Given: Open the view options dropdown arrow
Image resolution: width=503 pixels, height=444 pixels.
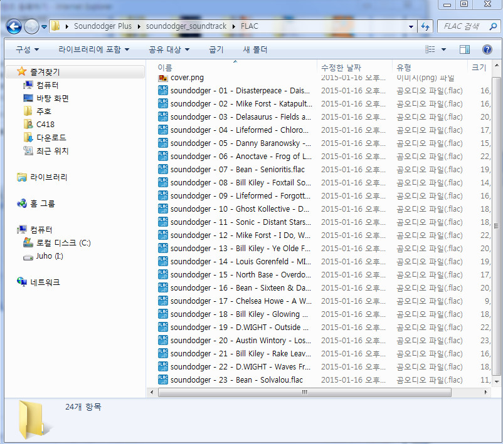Looking at the screenshot, I should [x=443, y=49].
